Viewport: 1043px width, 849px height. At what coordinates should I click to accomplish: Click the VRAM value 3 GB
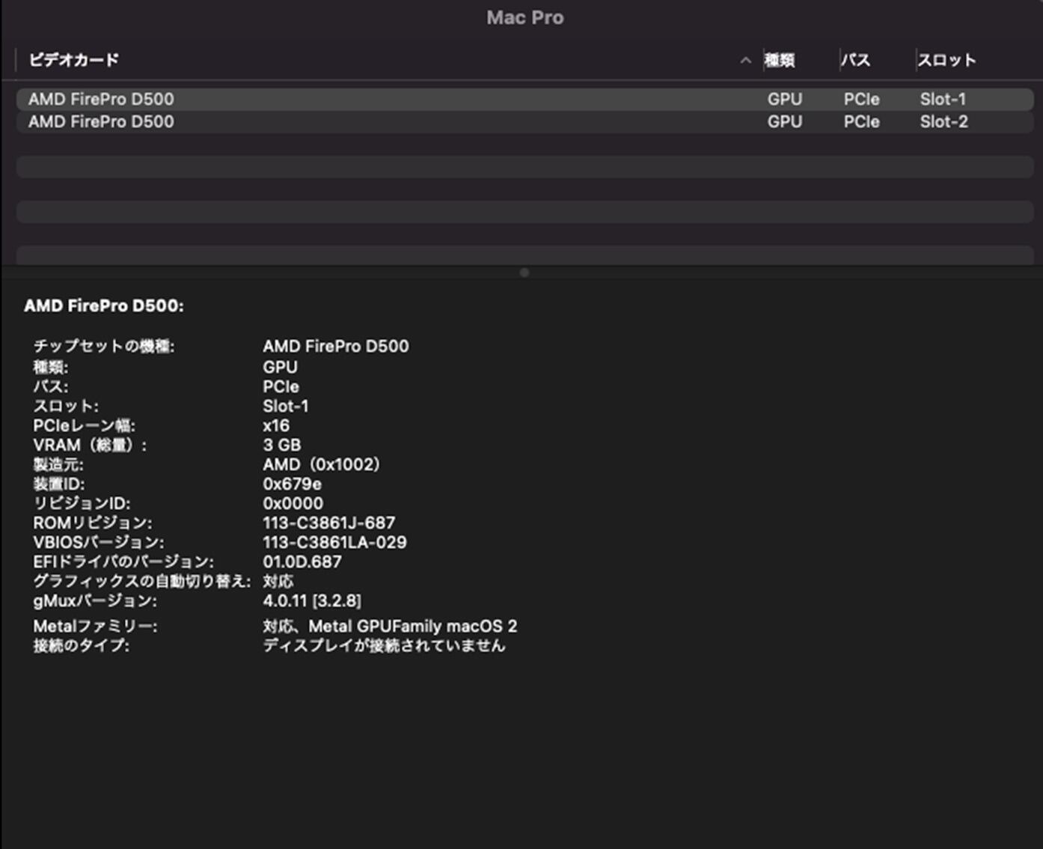pyautogui.click(x=282, y=445)
